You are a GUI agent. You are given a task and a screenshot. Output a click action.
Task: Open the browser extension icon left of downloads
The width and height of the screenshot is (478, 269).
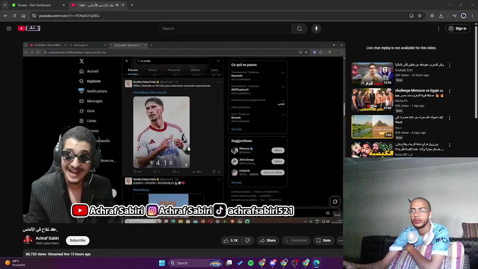[x=432, y=16]
